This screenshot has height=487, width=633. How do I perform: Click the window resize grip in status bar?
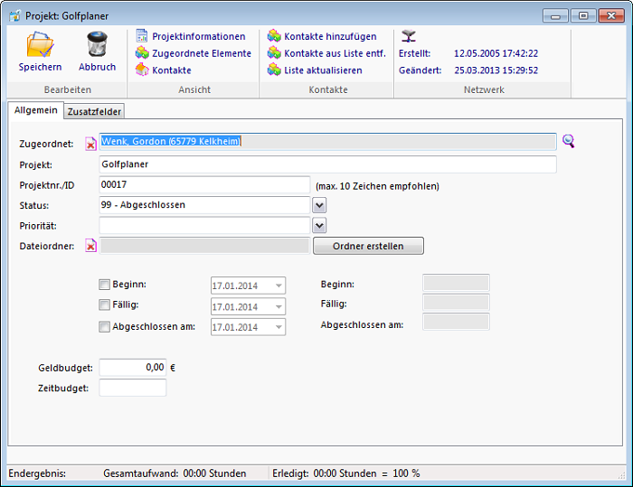[x=622, y=475]
